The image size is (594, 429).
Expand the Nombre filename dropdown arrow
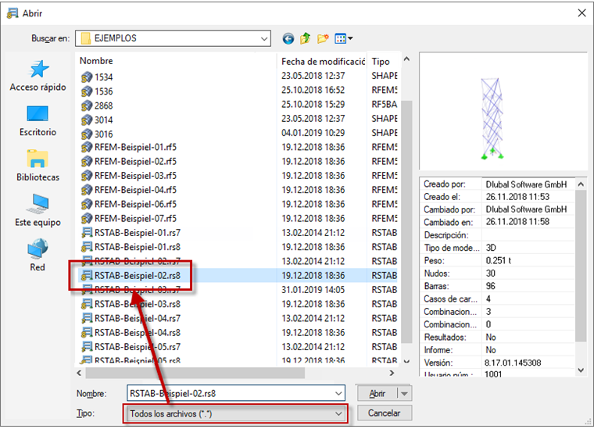338,393
